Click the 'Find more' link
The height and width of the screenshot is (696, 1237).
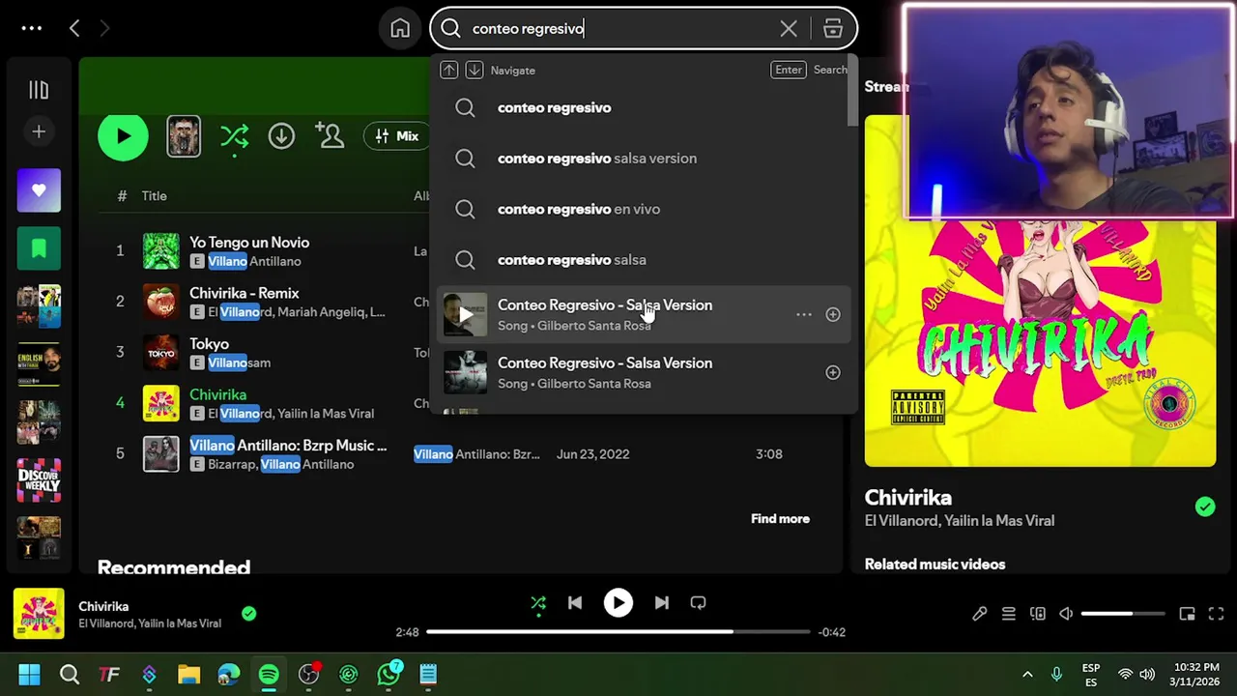[x=780, y=519]
